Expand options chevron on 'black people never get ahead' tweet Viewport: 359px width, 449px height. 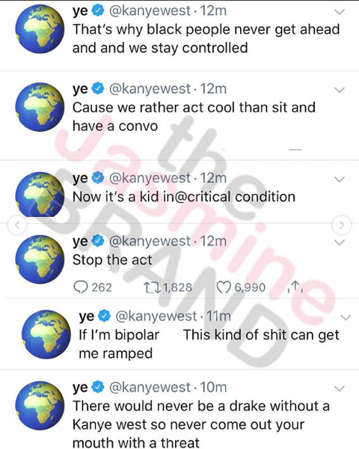(340, 12)
